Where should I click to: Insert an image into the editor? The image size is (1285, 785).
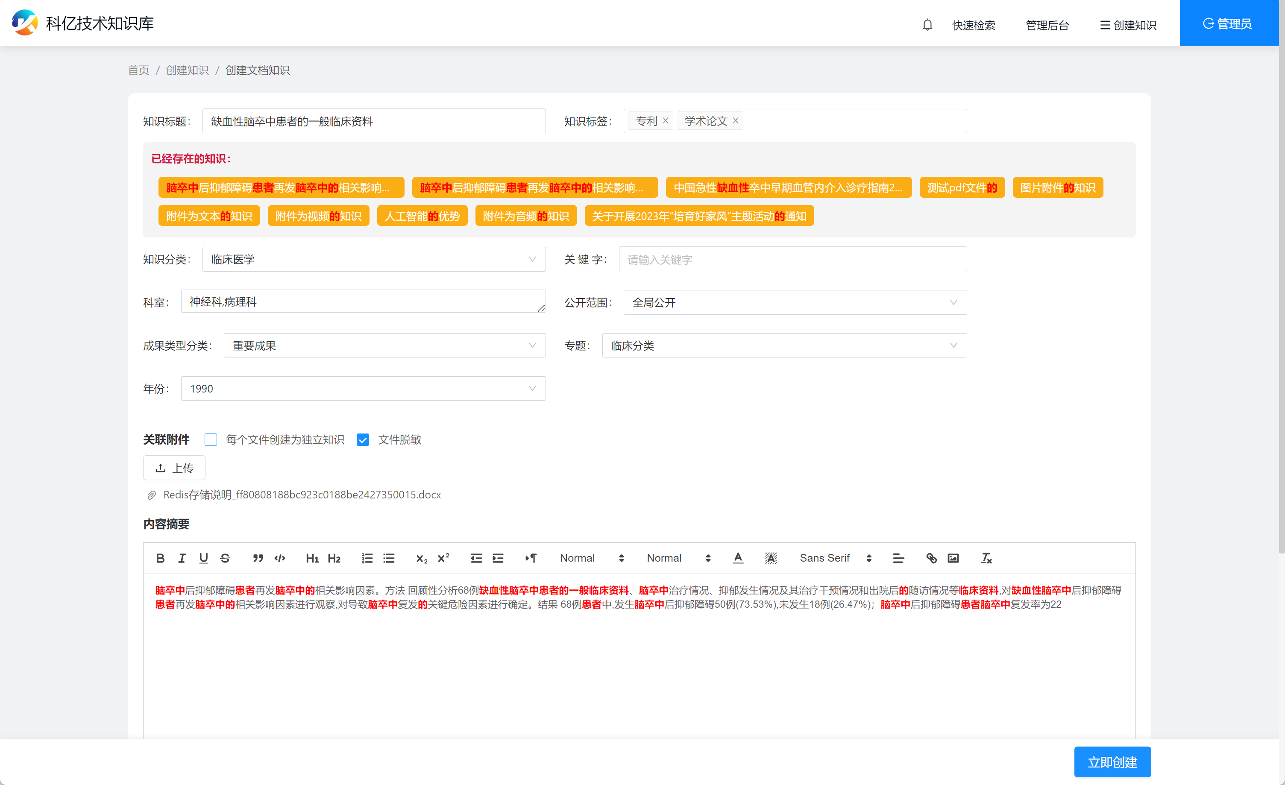953,558
